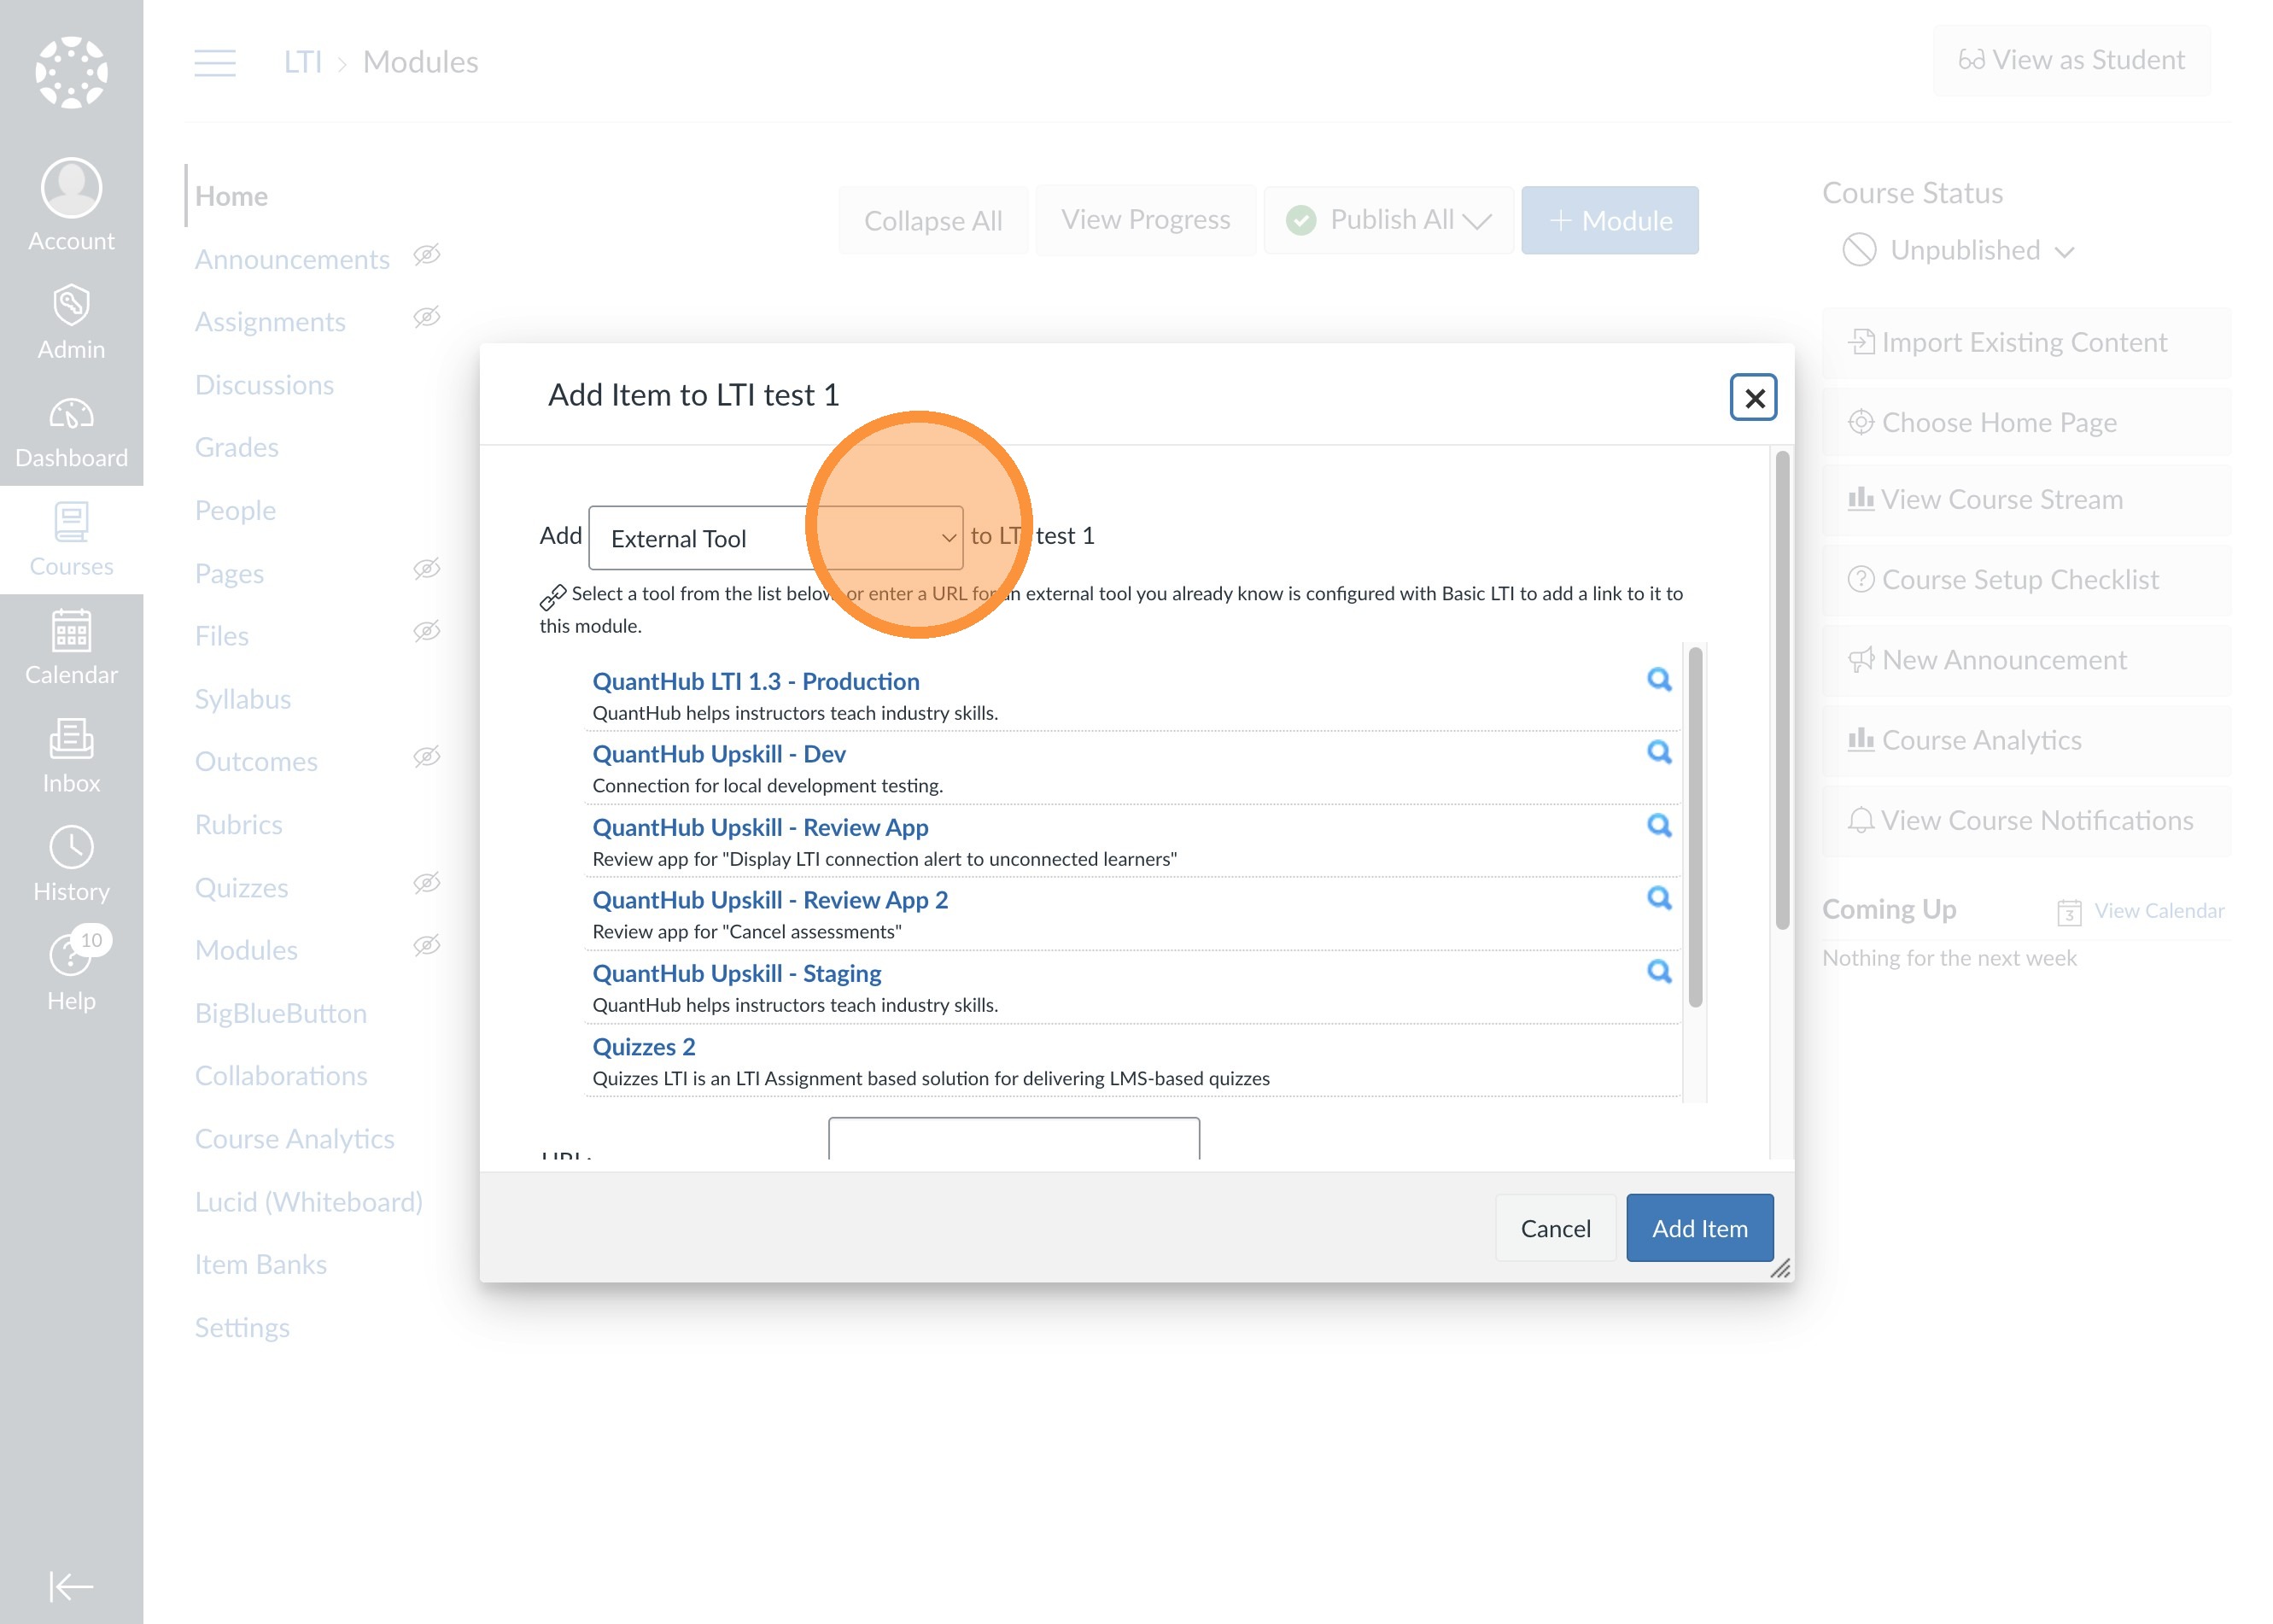Toggle the hamburger course menu icon

coord(215,62)
